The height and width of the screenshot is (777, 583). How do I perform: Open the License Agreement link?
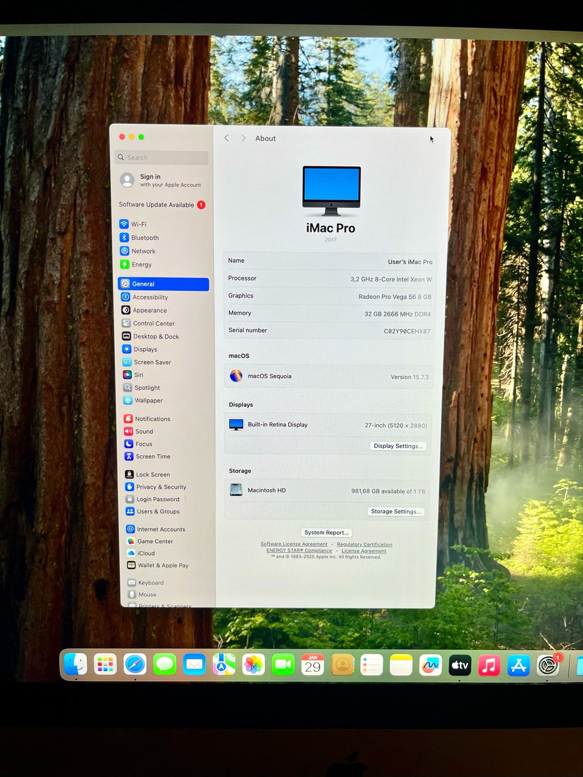click(364, 551)
